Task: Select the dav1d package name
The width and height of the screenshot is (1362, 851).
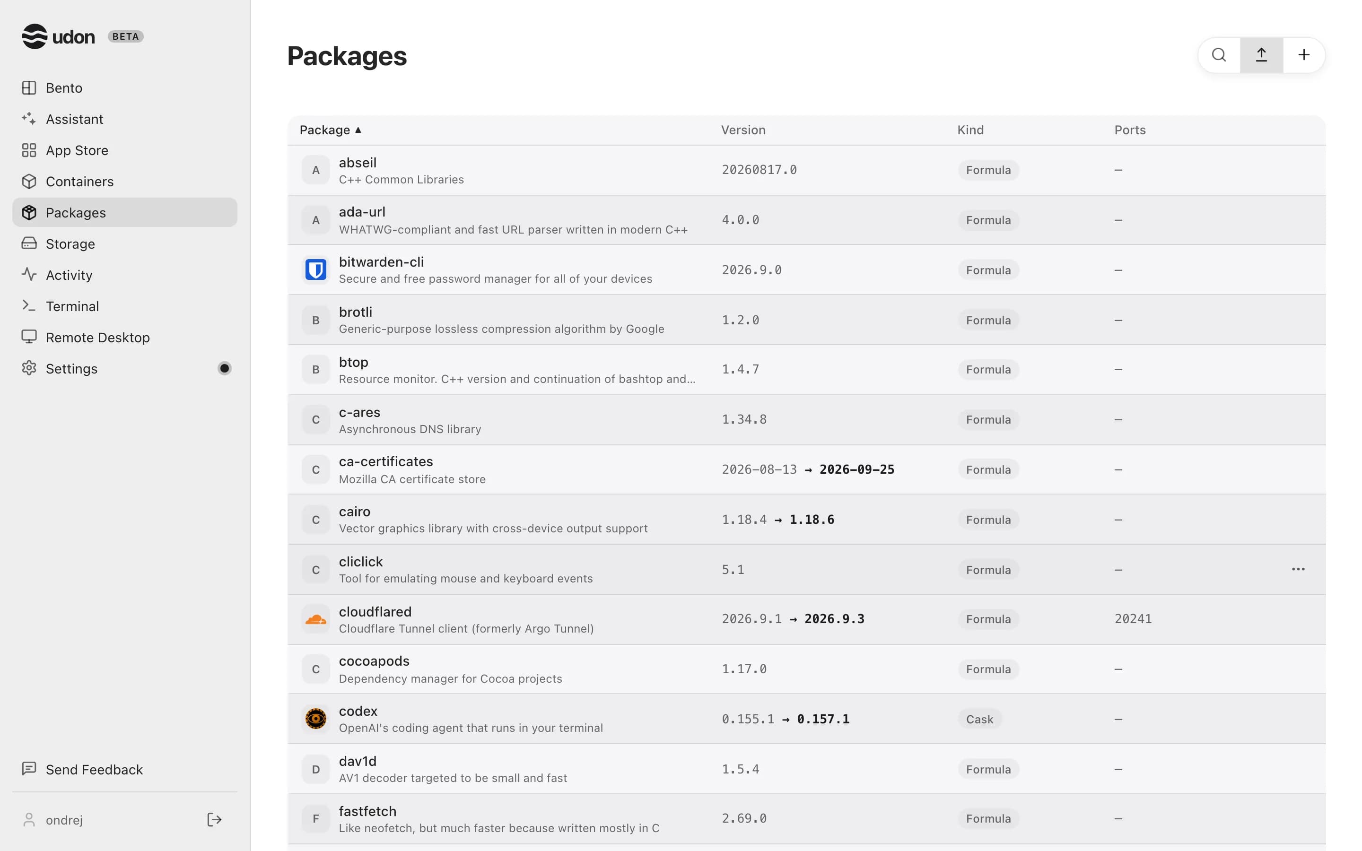Action: pyautogui.click(x=358, y=762)
